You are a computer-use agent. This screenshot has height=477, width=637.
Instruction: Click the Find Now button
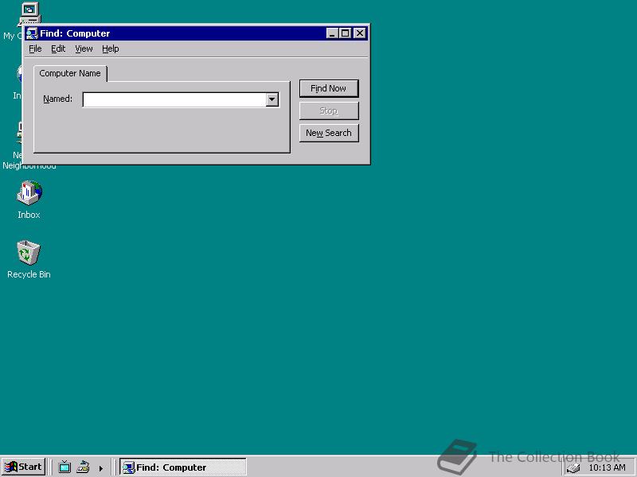click(x=329, y=88)
